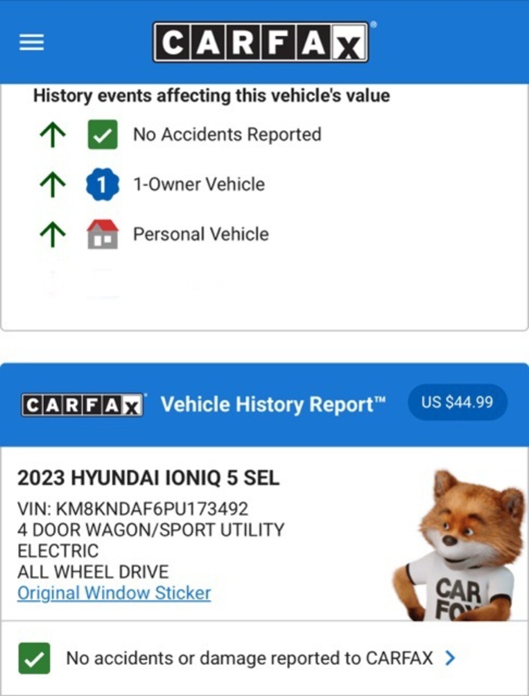Click the 1-Owner Vehicle label
The image size is (529, 696).
point(199,184)
